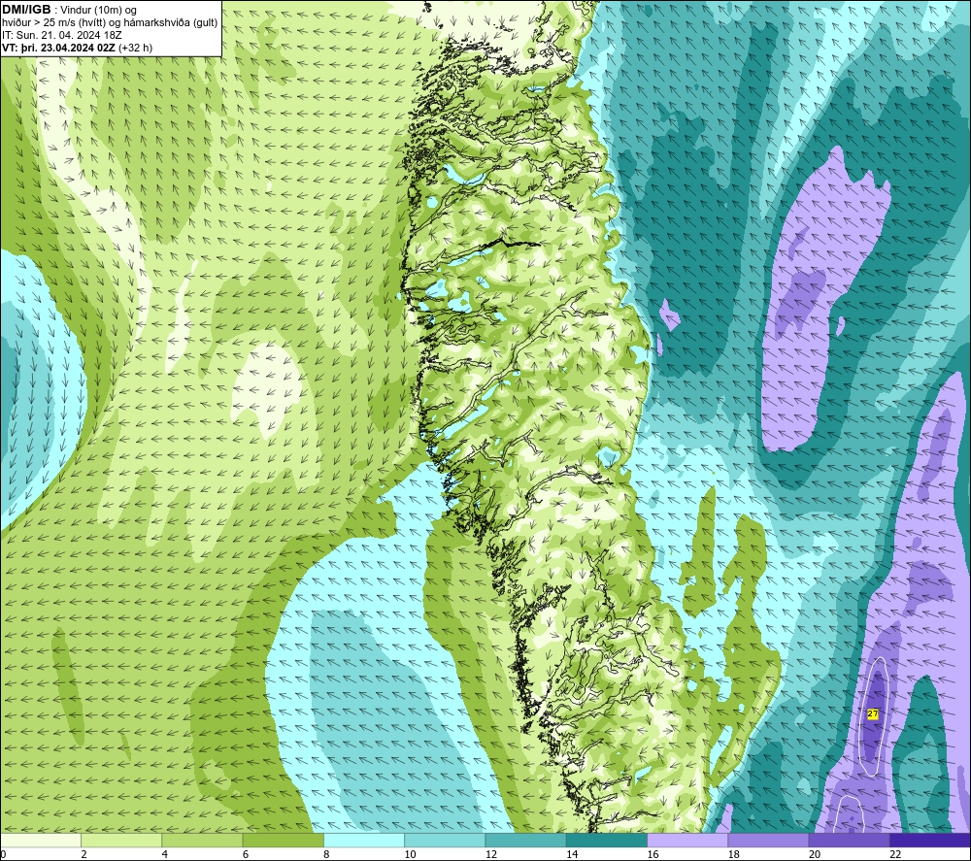971x861 pixels.
Task: Click the 'VT: þri. 23.04.2024 02Z (+32 h)' line
Action: tap(77, 48)
